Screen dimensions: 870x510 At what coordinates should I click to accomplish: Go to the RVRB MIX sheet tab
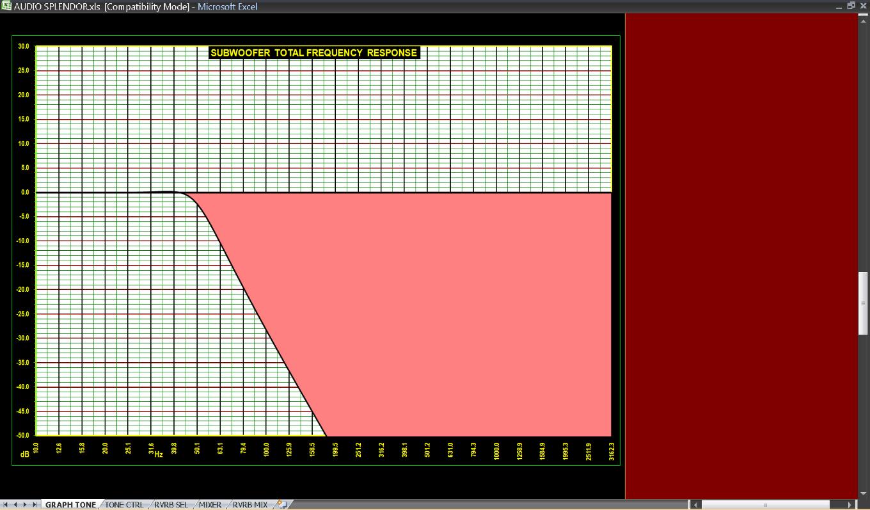click(249, 505)
